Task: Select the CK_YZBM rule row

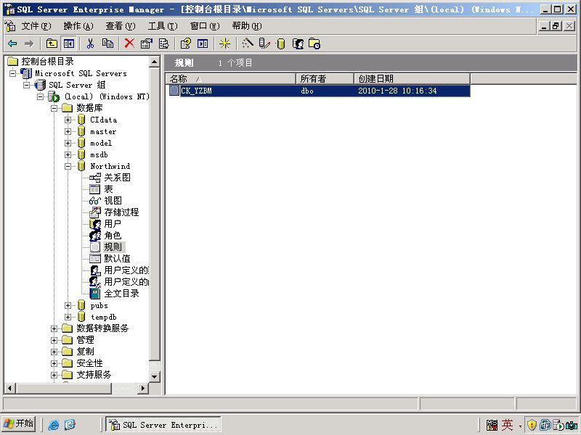Action: click(318, 91)
